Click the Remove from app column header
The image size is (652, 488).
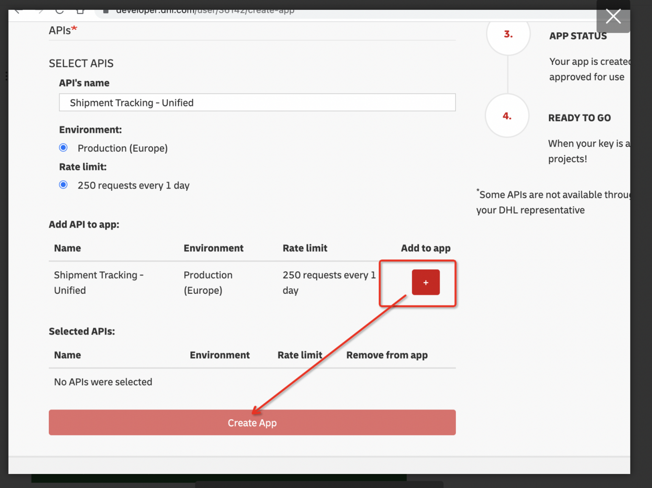point(387,355)
